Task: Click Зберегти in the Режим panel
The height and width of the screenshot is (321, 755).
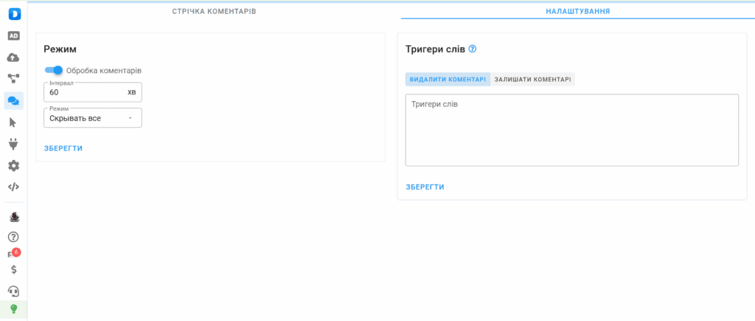Action: point(63,148)
